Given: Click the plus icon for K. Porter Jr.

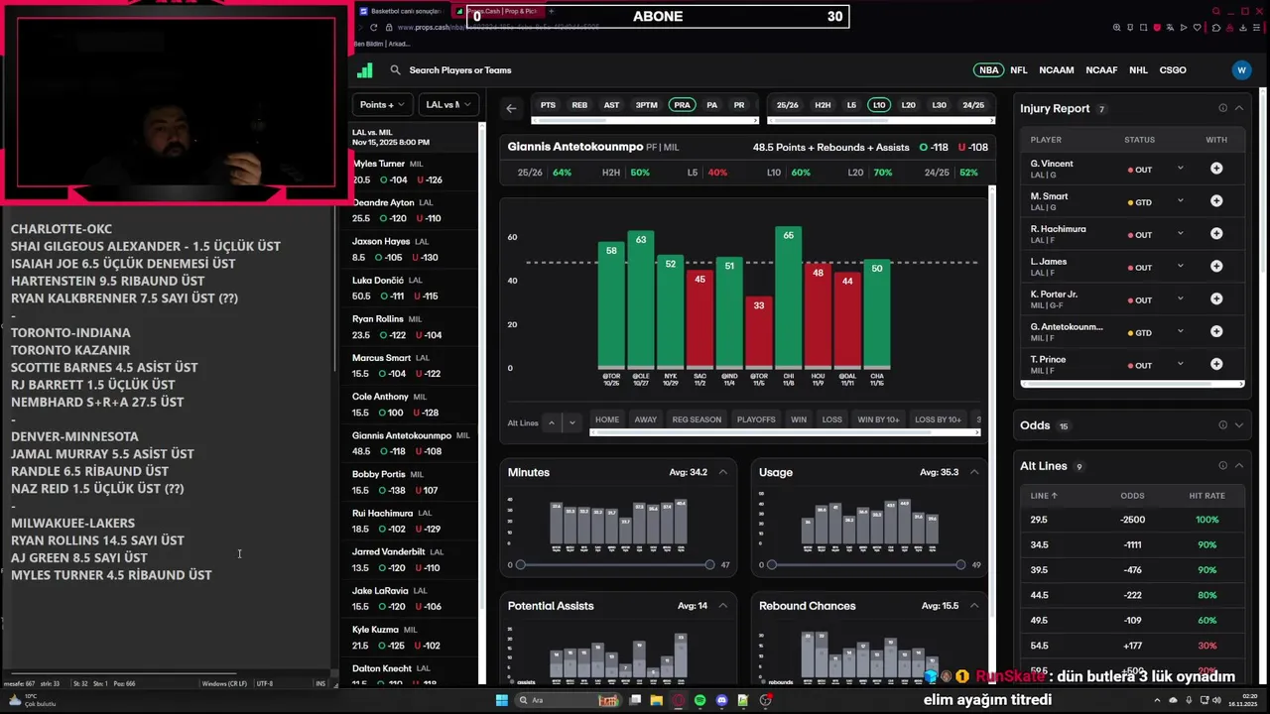Looking at the screenshot, I should tap(1216, 299).
